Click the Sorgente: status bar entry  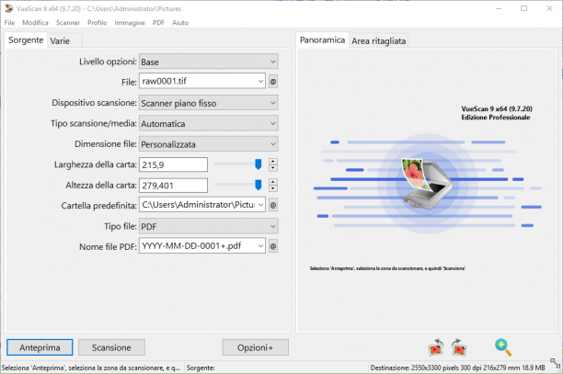tap(201, 368)
